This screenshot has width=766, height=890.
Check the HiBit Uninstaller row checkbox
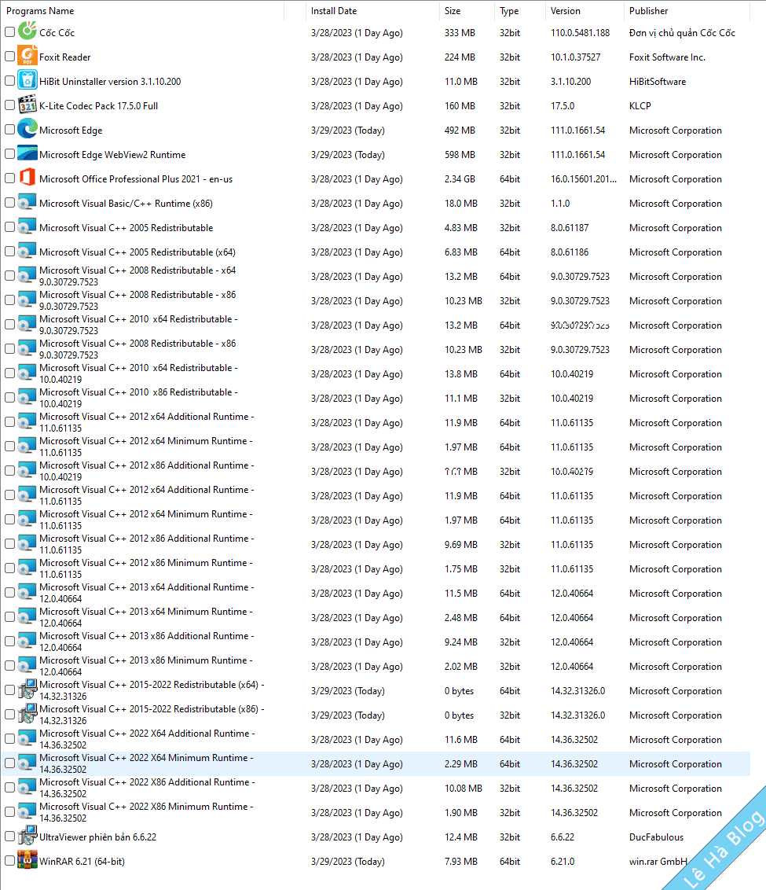(x=9, y=81)
